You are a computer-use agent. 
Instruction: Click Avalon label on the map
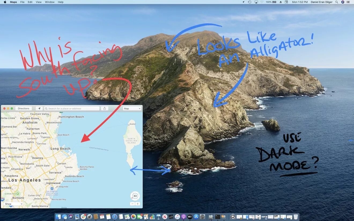[133, 124]
